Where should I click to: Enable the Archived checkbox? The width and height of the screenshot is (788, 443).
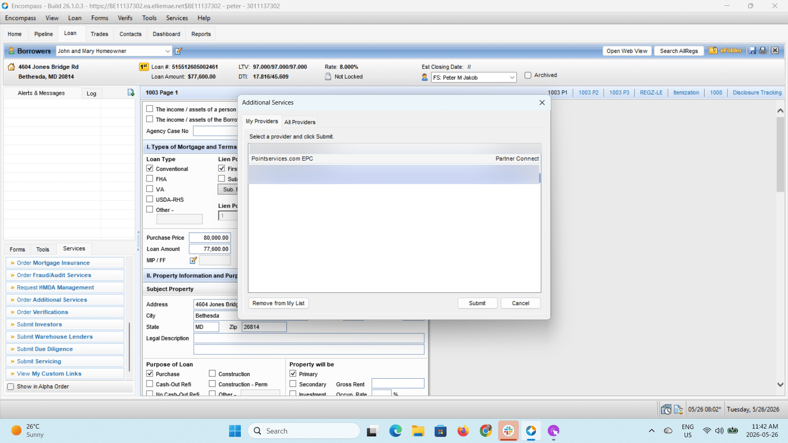point(528,75)
